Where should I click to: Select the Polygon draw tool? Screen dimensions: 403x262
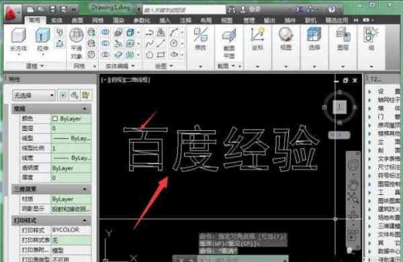(x=150, y=54)
